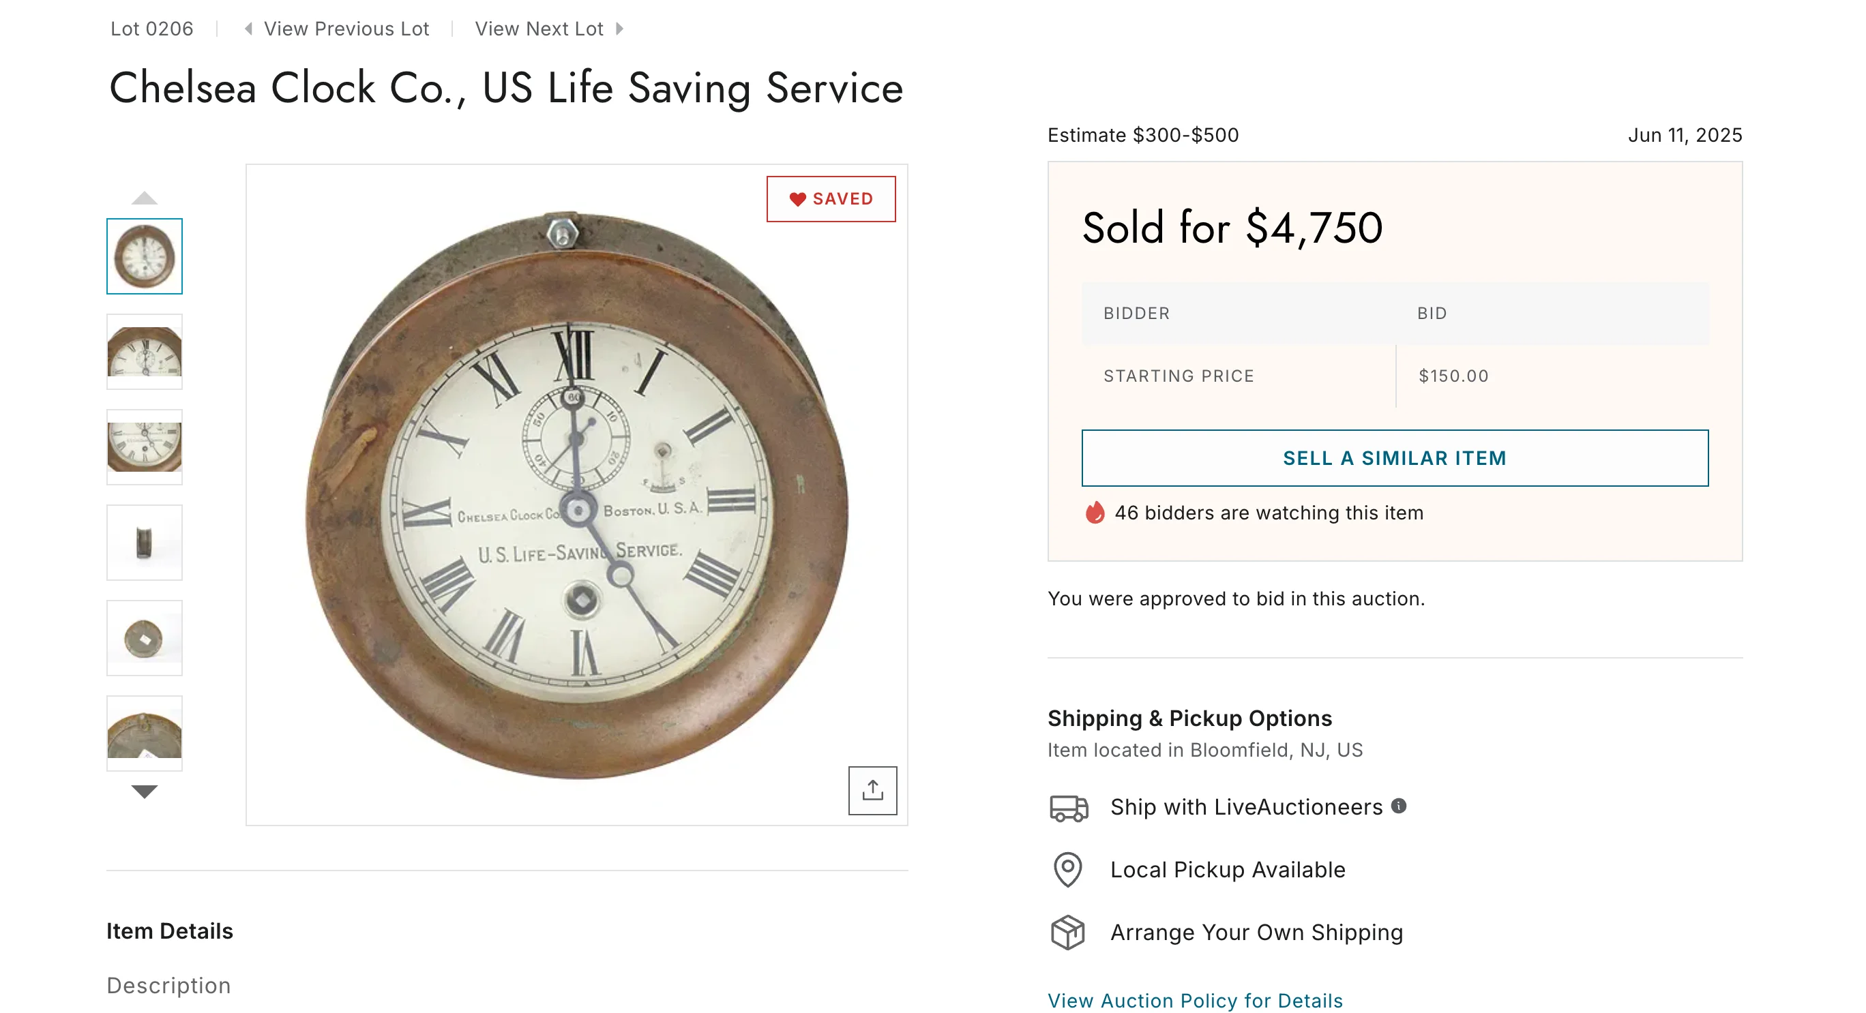Click the local pickup map pin icon
This screenshot has height=1013, width=1866.
point(1067,869)
